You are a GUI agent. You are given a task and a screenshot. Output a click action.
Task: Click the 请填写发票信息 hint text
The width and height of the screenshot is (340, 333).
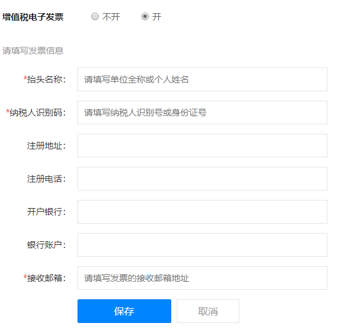pyautogui.click(x=32, y=51)
